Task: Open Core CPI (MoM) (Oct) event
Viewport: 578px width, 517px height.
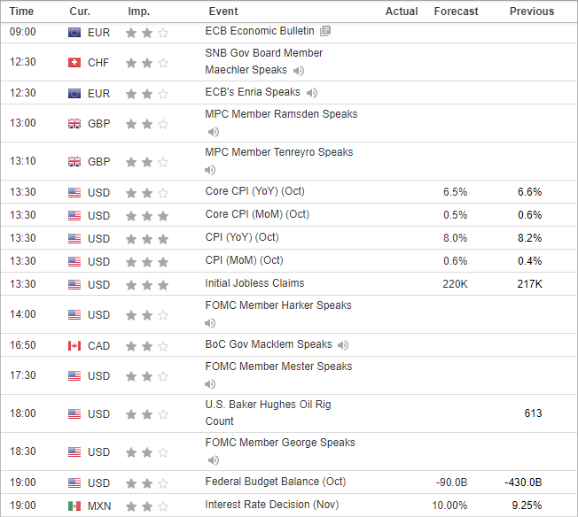Action: [257, 214]
